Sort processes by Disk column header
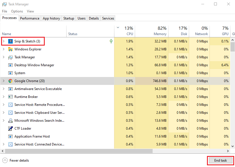Viewport: 235px width, 167px height. (179, 31)
